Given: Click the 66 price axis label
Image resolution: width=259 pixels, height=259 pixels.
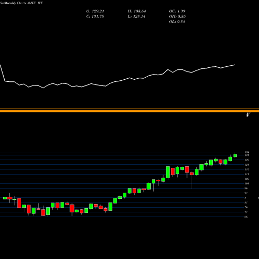Looking at the screenshot, I should [246, 217].
